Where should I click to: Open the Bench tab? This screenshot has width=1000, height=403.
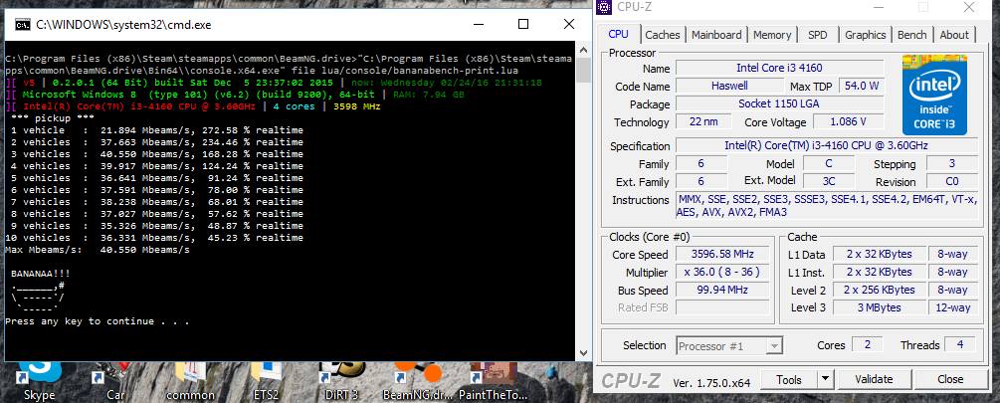(912, 35)
